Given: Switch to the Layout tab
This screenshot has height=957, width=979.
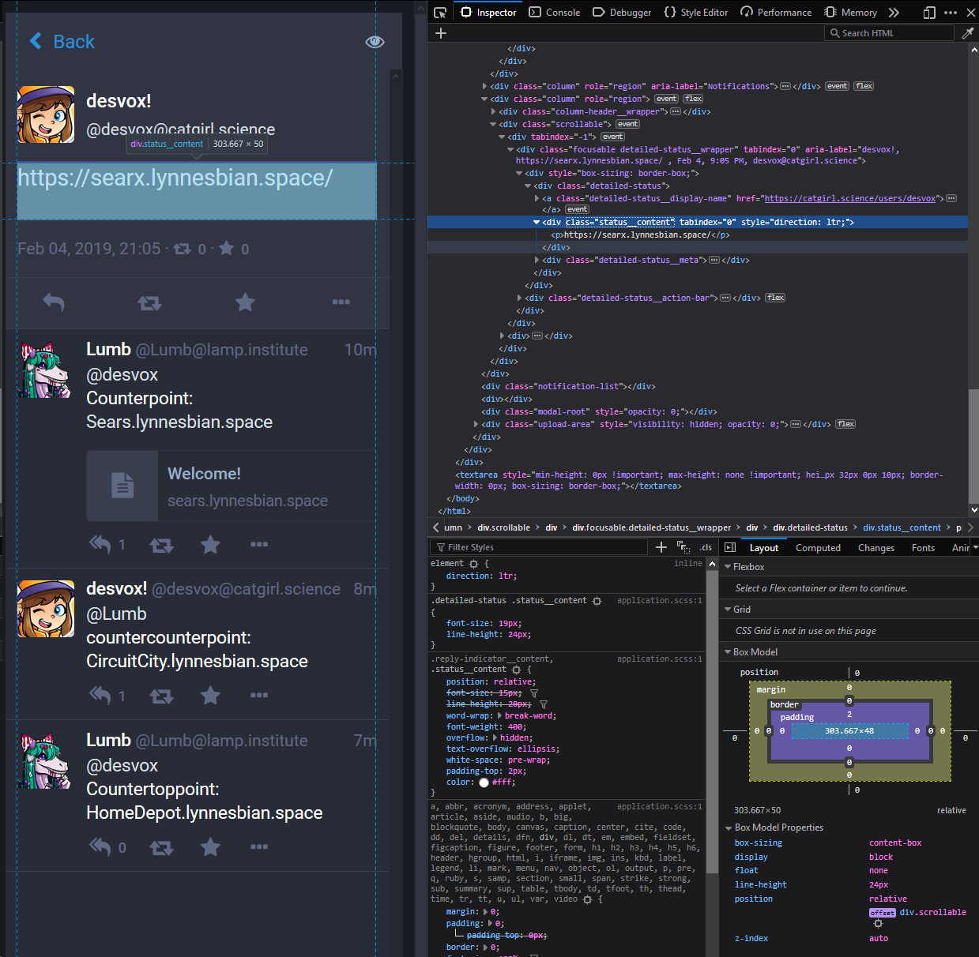Looking at the screenshot, I should click(763, 547).
